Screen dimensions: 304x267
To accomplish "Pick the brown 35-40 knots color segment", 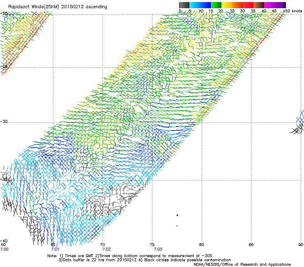I will (259, 5).
